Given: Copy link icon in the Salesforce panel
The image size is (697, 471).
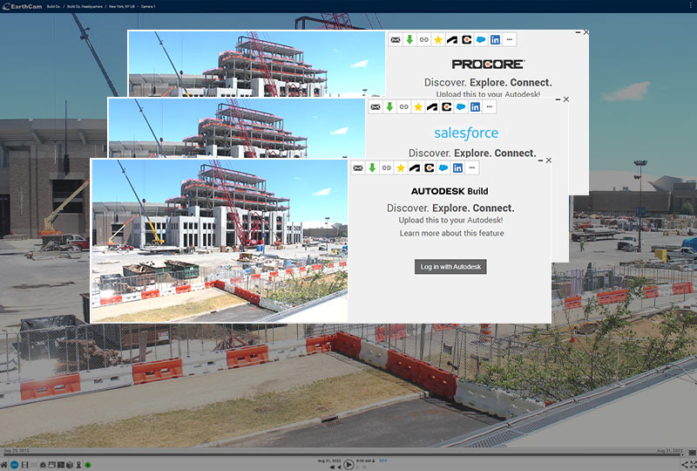Looking at the screenshot, I should point(404,106).
